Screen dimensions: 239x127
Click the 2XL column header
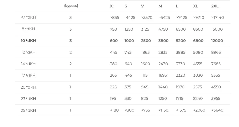(215, 6)
